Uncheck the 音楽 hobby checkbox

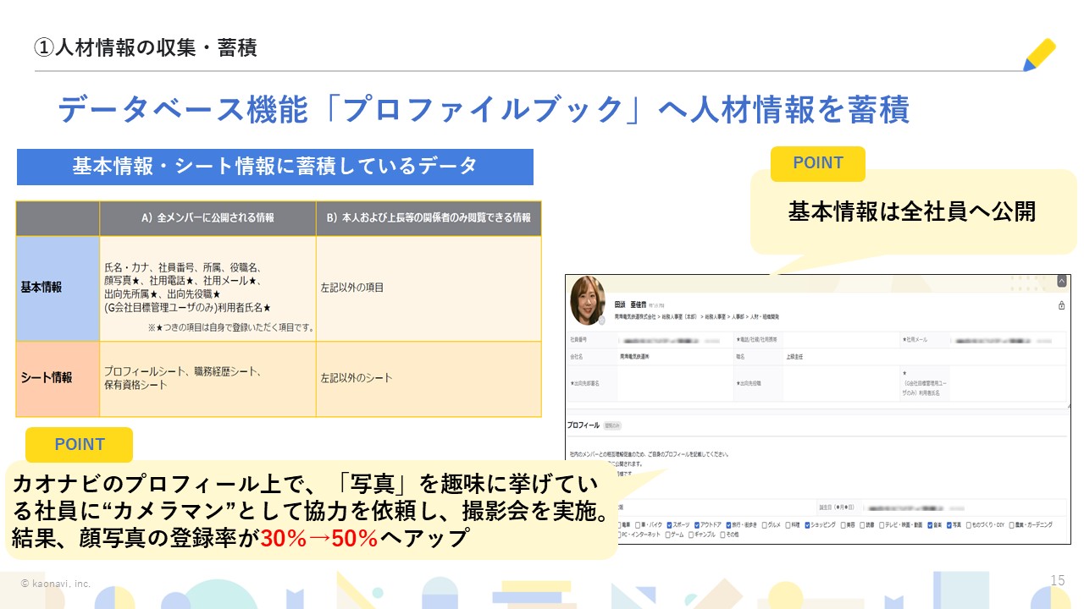(930, 524)
